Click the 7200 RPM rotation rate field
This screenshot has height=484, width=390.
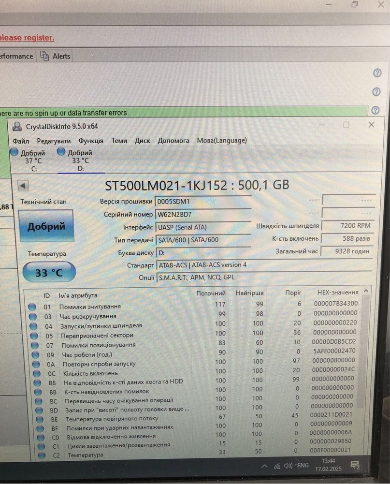(347, 226)
